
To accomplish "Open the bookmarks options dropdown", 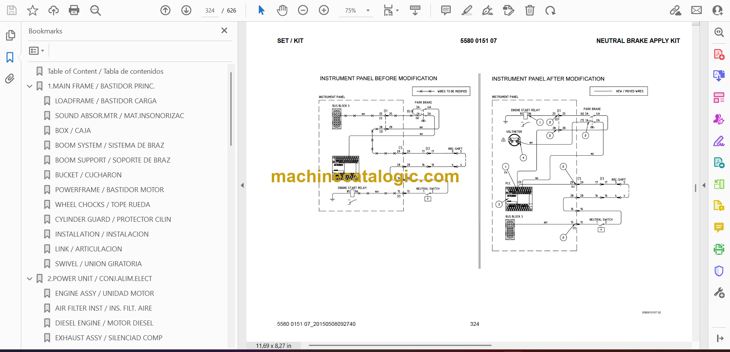I will tap(37, 51).
